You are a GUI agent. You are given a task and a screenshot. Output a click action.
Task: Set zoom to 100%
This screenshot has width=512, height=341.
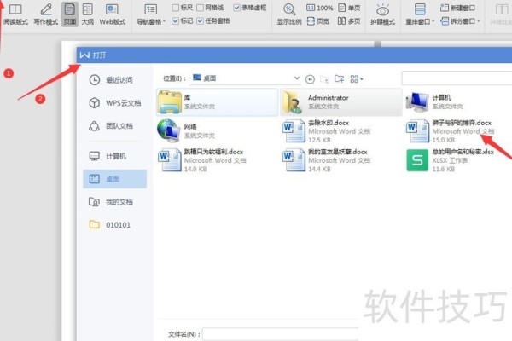coord(320,8)
